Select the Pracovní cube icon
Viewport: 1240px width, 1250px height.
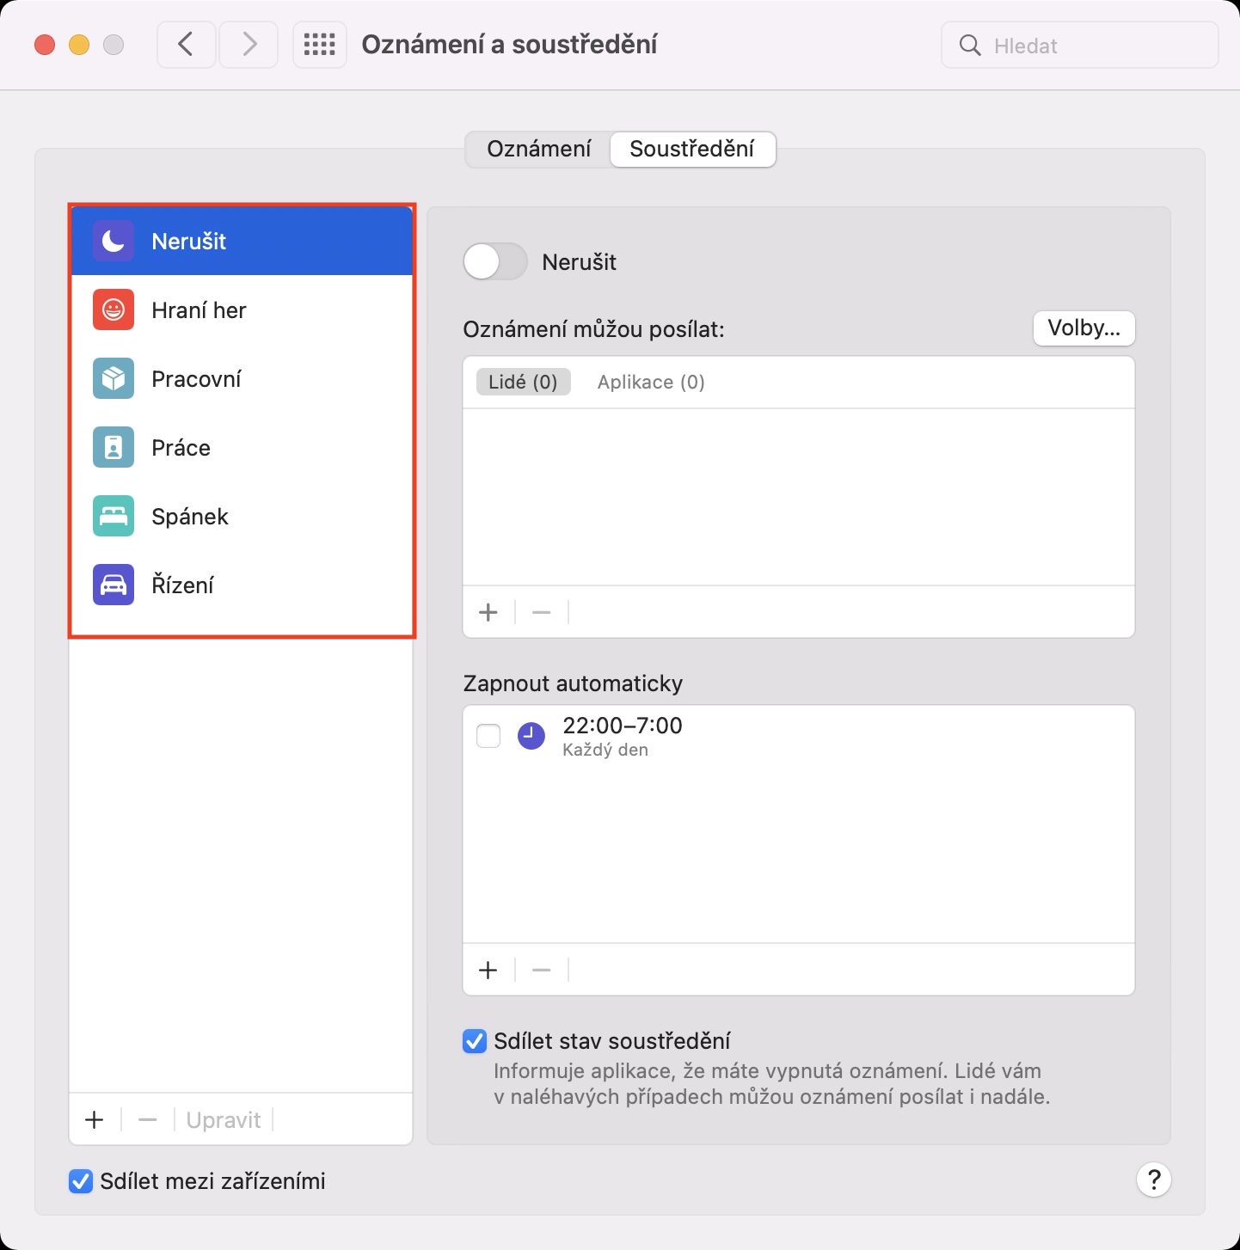(114, 379)
